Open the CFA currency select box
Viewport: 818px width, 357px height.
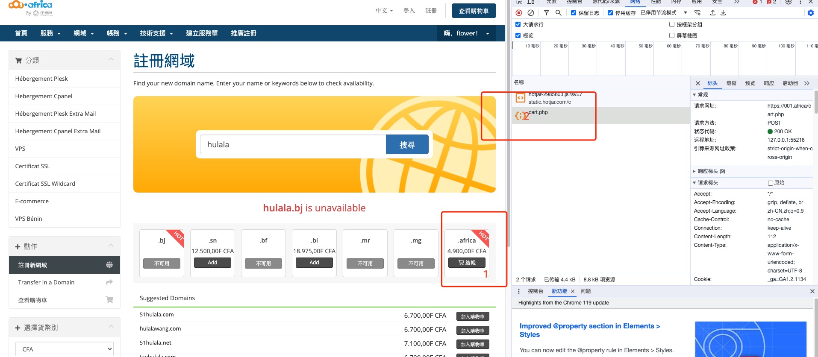65,349
